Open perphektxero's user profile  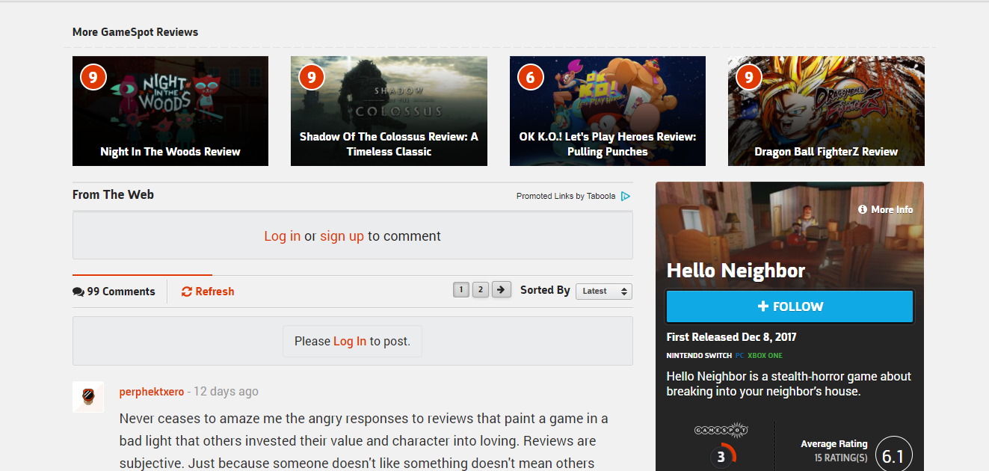tap(152, 392)
